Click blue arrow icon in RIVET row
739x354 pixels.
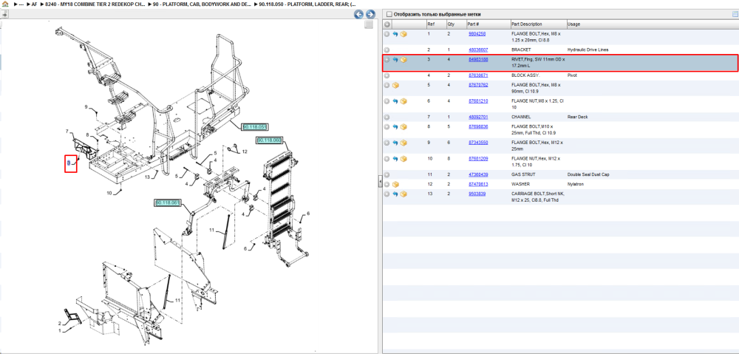[395, 60]
